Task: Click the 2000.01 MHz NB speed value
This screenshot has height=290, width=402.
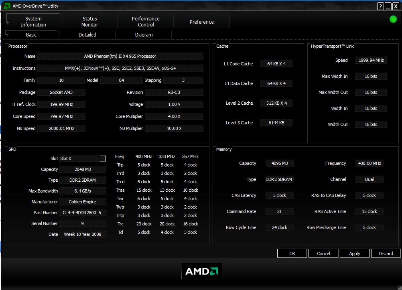Action: coord(61,128)
